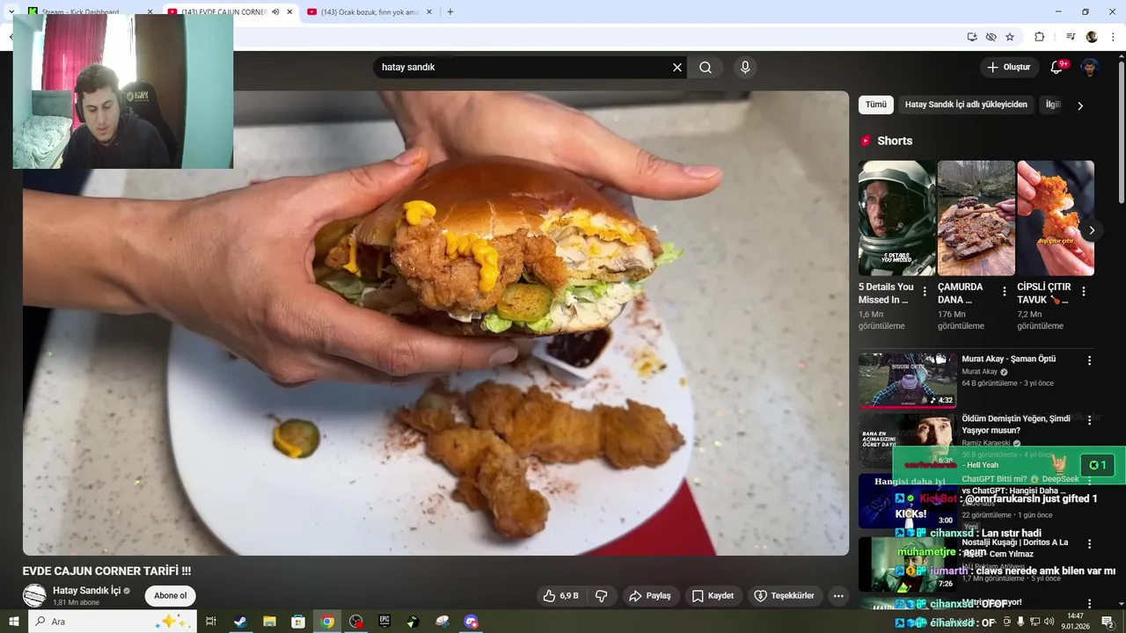Open 'CİPSLİ ÇITIR TAVUK' short thumbnail

[x=1056, y=218]
